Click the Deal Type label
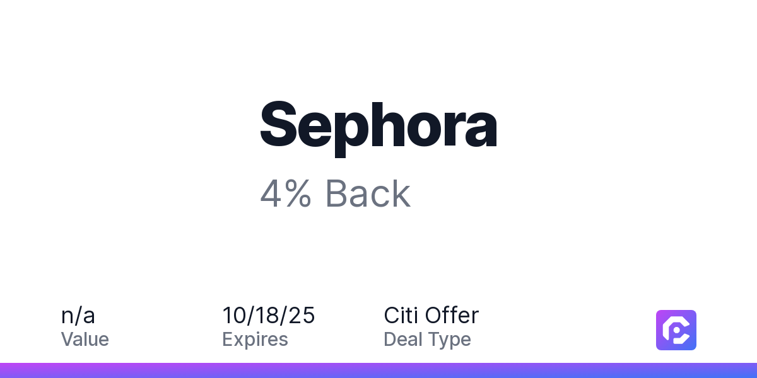Screen dimensions: 757x378 click(427, 340)
